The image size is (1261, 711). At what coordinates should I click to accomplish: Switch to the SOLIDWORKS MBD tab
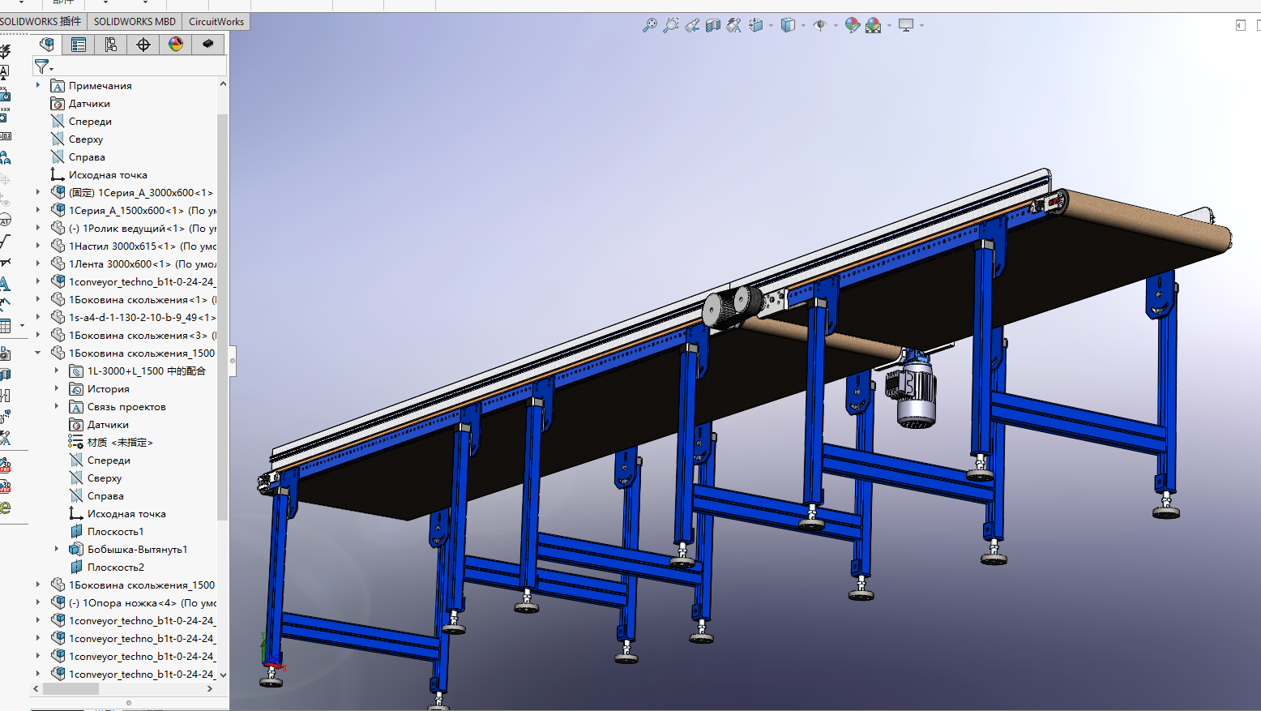coord(135,21)
